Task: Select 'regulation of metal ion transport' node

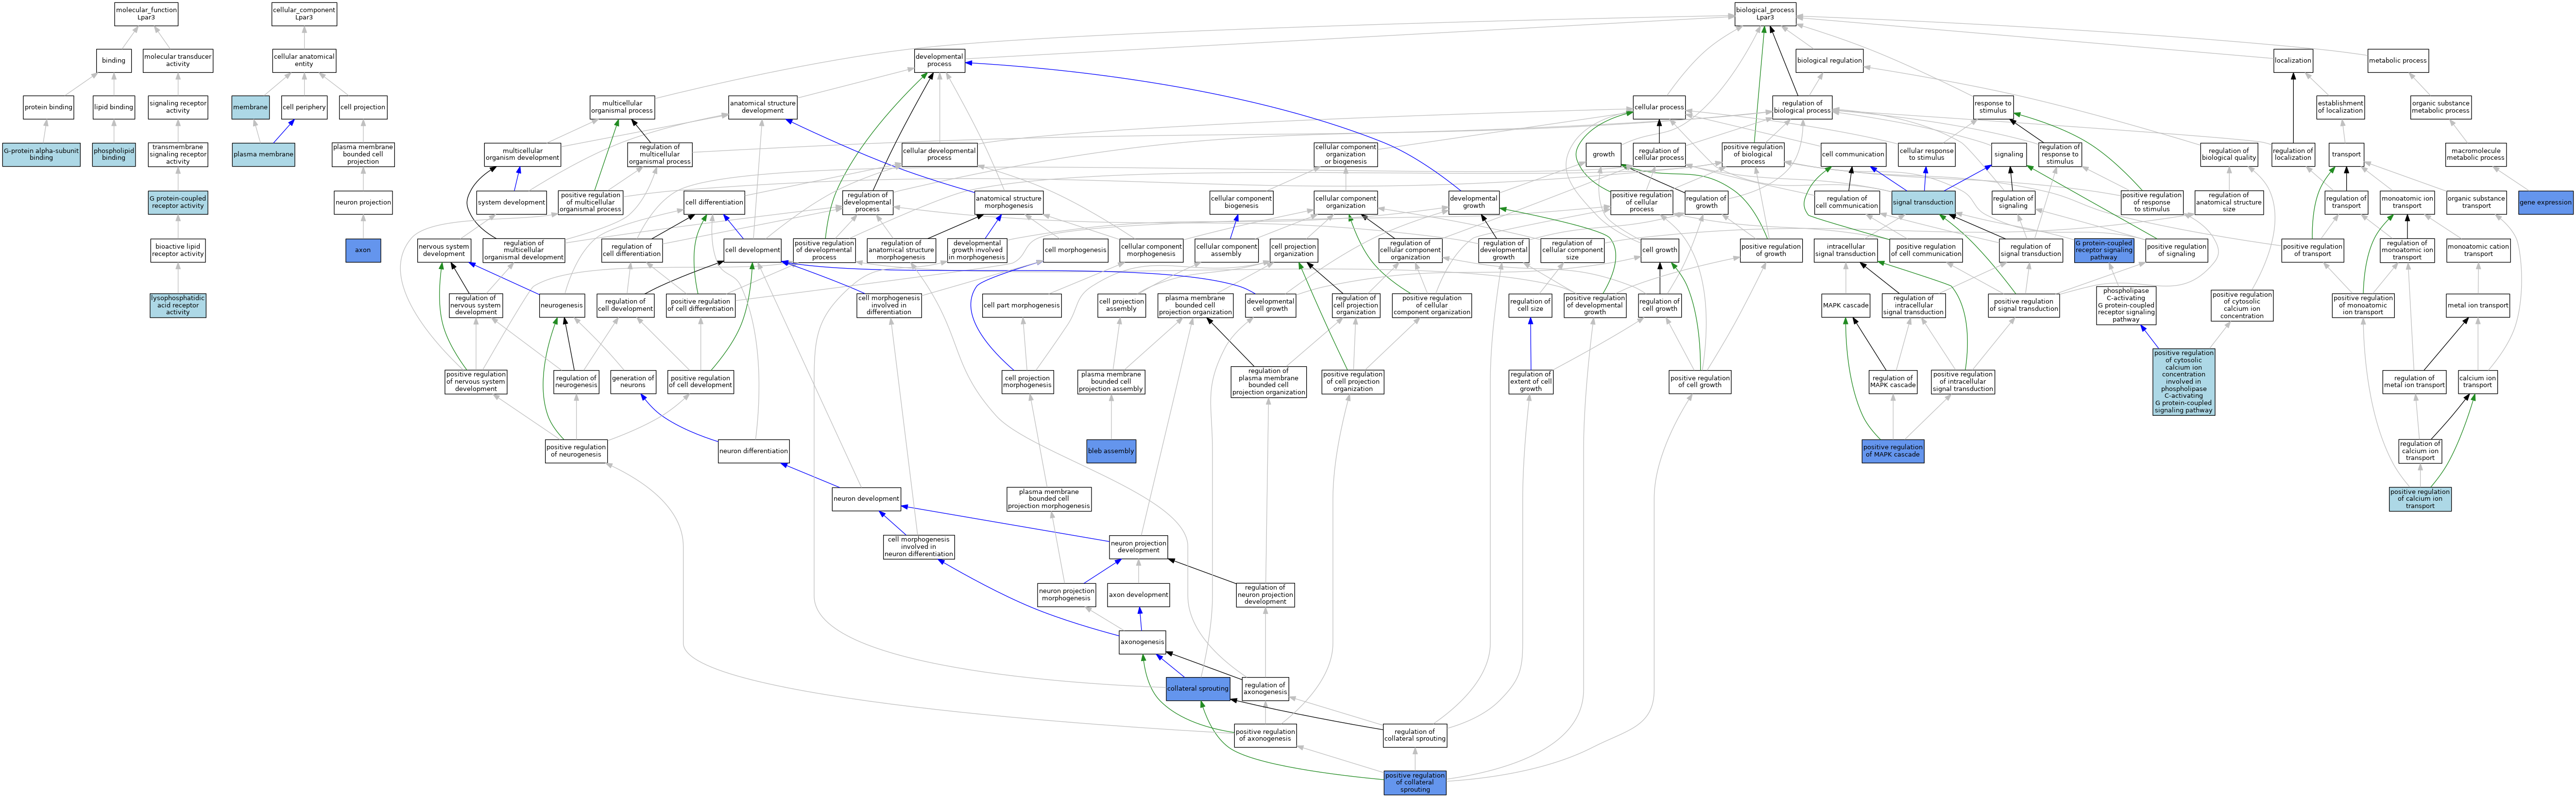Action: (2415, 381)
